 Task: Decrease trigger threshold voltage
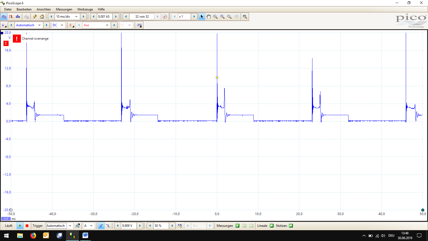click(117, 226)
